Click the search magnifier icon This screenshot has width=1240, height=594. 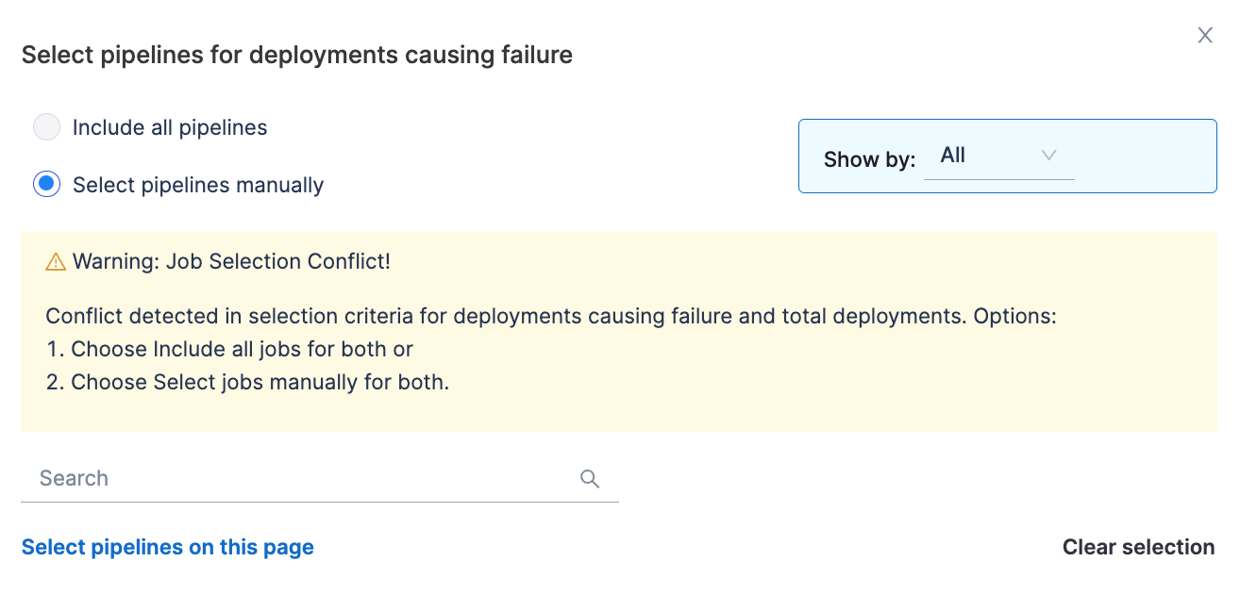tap(590, 479)
